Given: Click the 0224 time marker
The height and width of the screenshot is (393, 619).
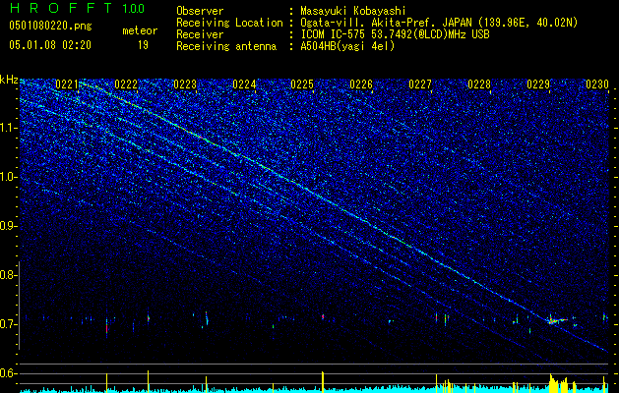Looking at the screenshot, I should point(244,84).
